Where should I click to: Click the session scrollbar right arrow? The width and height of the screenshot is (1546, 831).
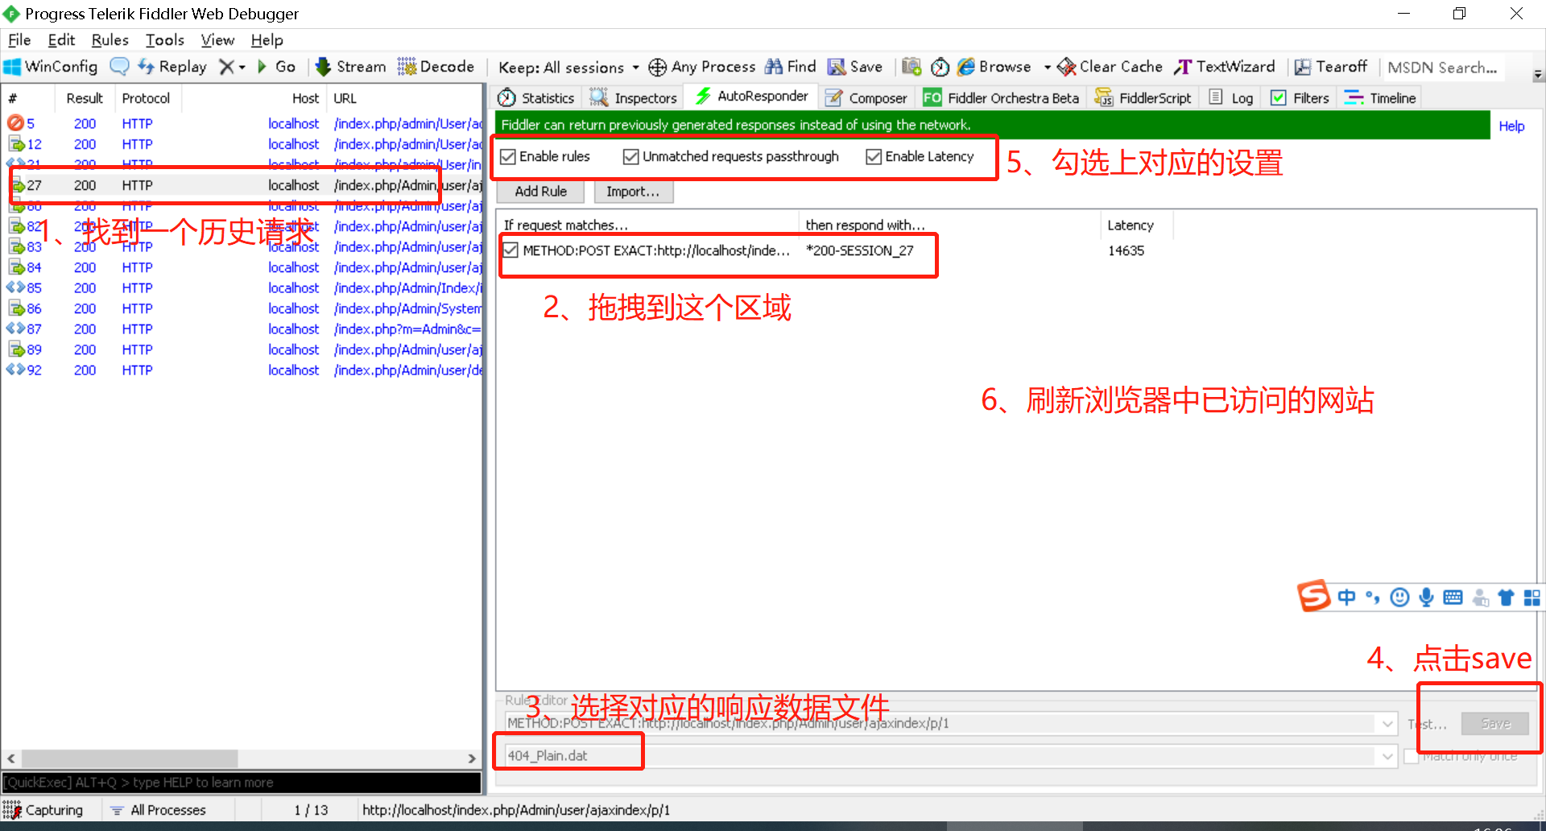pyautogui.click(x=472, y=759)
